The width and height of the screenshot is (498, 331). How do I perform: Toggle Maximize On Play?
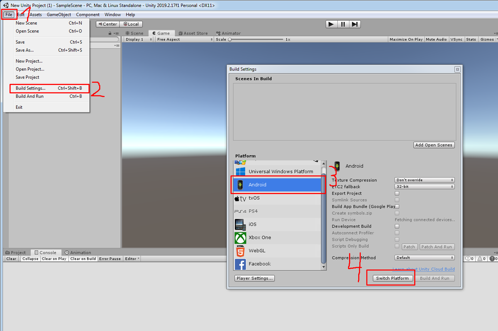[x=406, y=39]
